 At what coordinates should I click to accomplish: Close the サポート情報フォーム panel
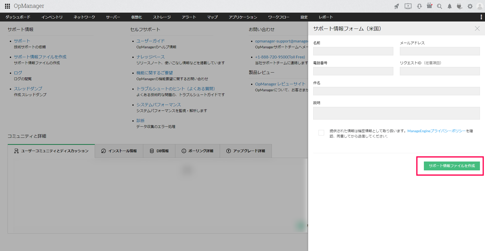477,29
